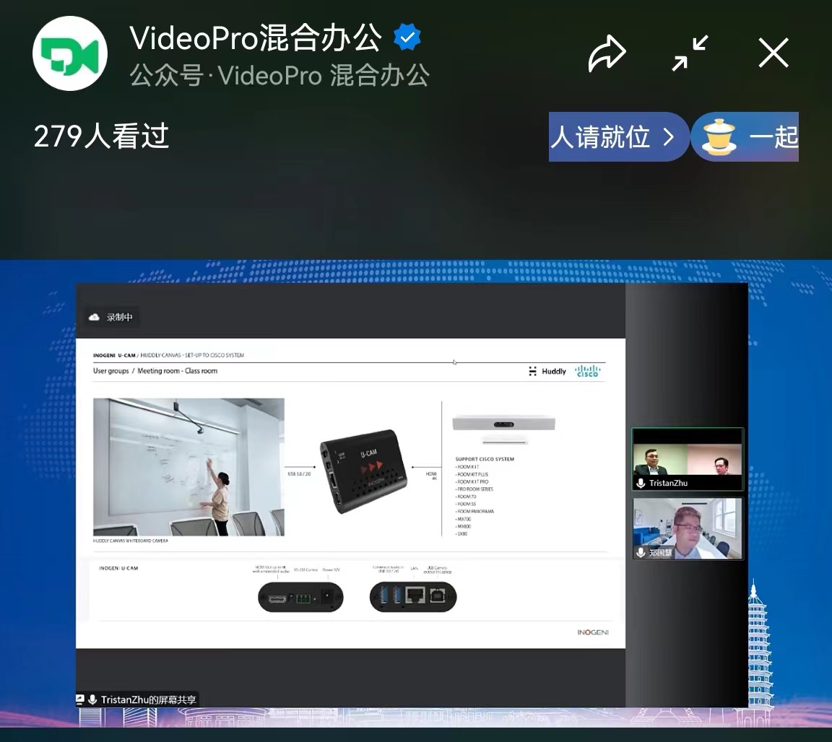Click the blue verified badge
This screenshot has width=832, height=742.
point(407,38)
